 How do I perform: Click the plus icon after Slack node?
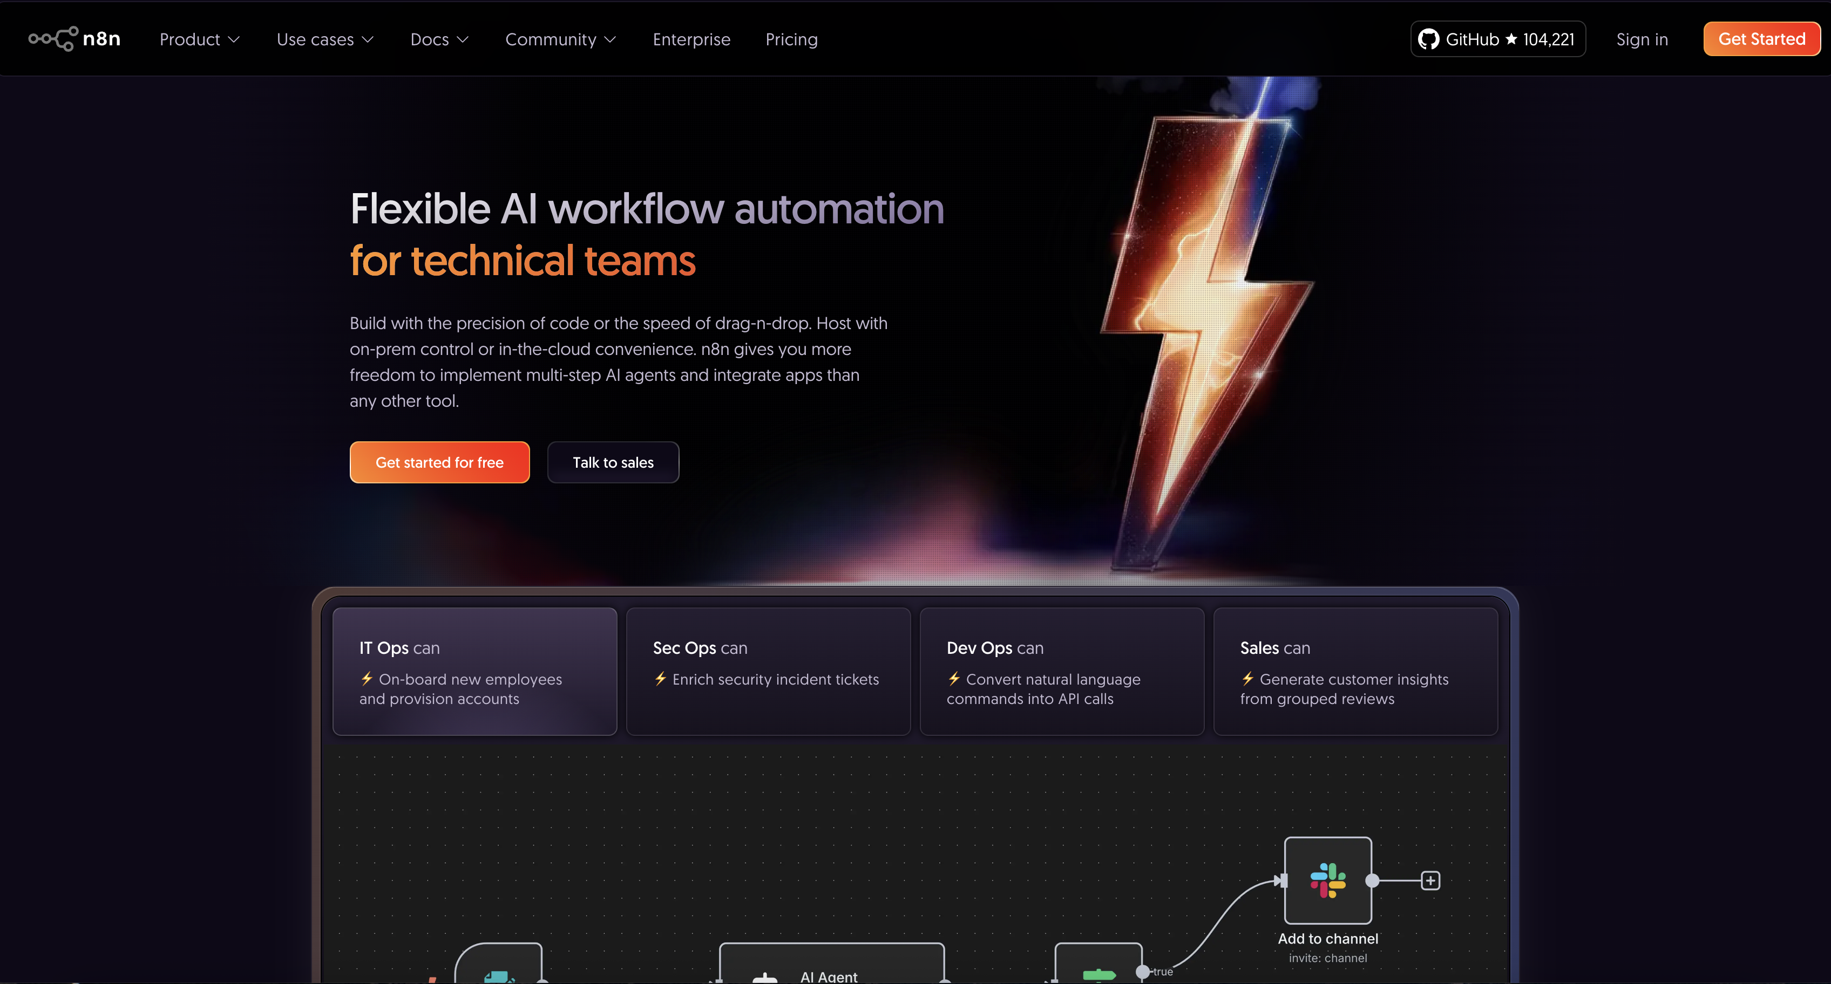tap(1430, 880)
